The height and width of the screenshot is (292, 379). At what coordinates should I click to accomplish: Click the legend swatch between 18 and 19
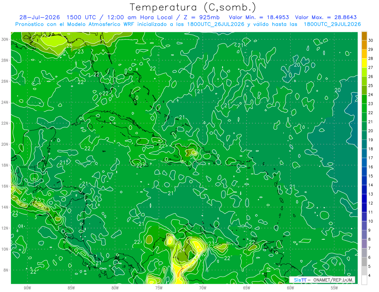[364, 144]
